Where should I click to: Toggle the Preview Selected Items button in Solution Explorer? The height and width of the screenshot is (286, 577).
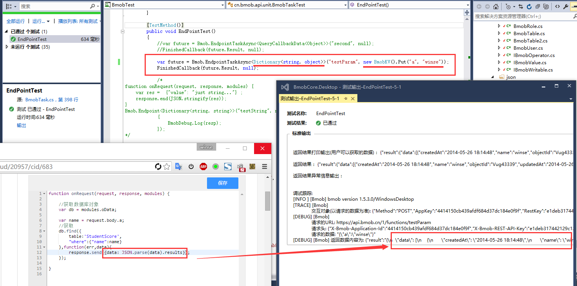pos(574,6)
